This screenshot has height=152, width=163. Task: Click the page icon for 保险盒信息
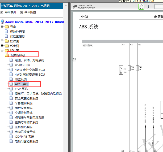pyautogui.click(x=6, y=36)
